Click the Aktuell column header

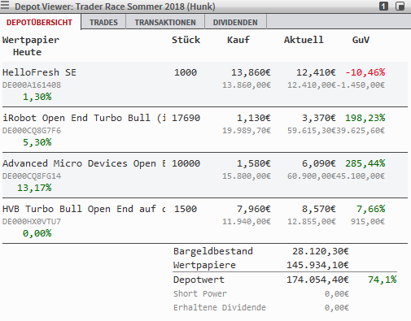click(x=304, y=40)
